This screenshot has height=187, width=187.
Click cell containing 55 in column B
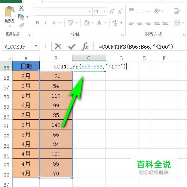(x=56, y=163)
